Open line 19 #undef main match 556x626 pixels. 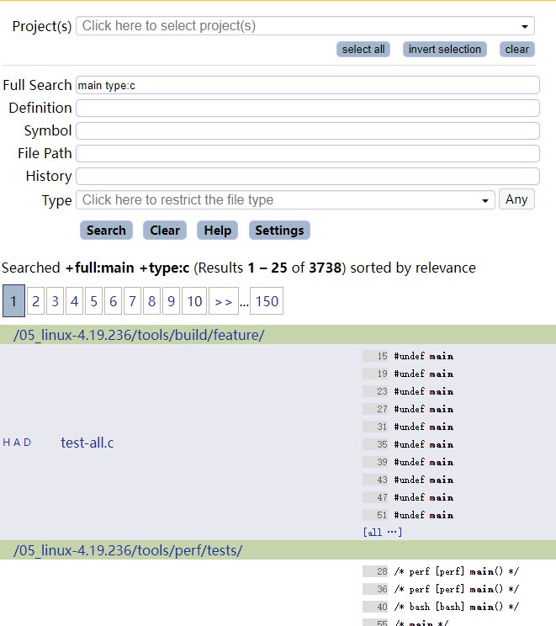(408, 374)
